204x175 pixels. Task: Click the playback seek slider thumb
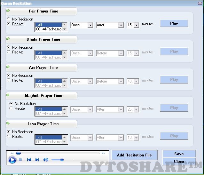pyautogui.click(x=18, y=153)
